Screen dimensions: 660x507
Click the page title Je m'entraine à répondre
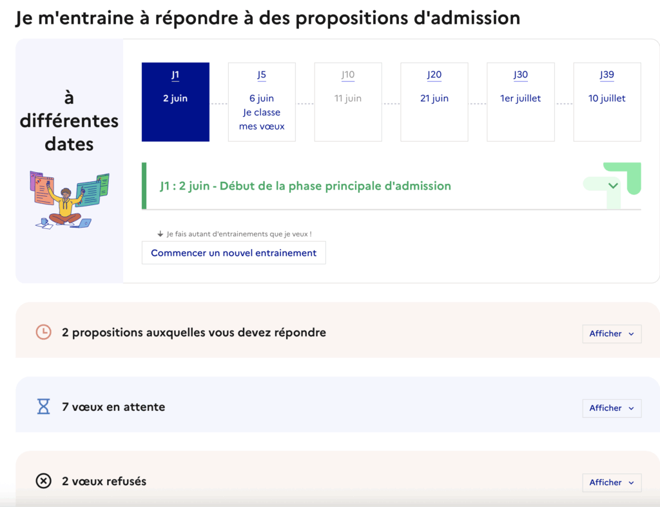267,17
